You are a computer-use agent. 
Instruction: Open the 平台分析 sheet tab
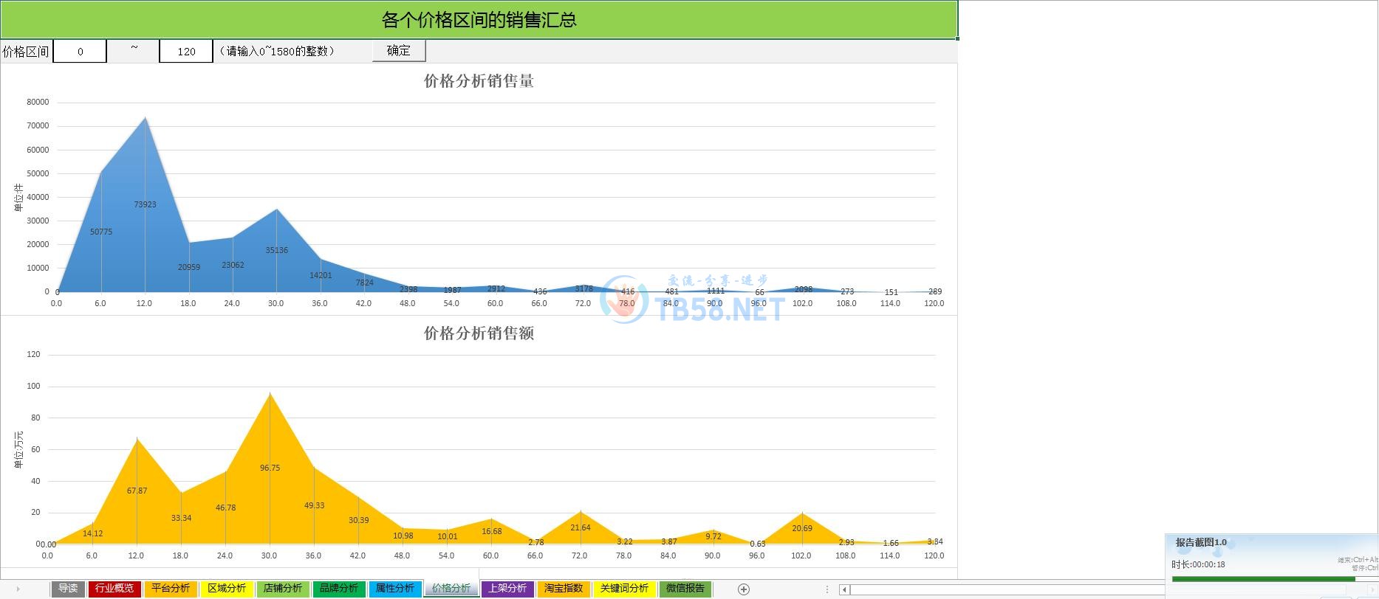pyautogui.click(x=171, y=589)
